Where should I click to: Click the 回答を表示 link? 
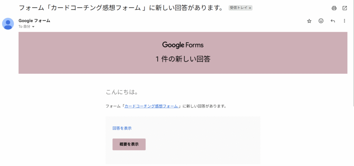[122, 128]
